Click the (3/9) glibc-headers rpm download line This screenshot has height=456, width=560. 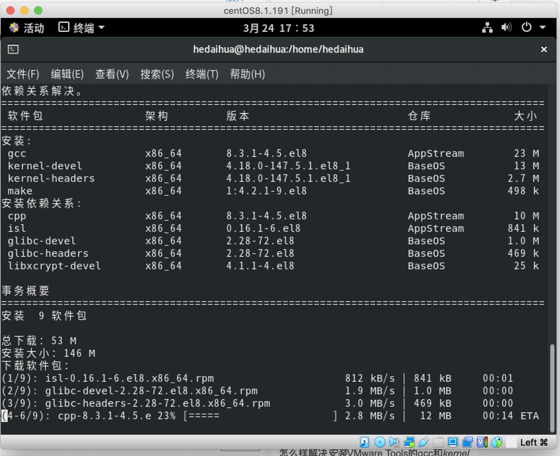point(257,403)
